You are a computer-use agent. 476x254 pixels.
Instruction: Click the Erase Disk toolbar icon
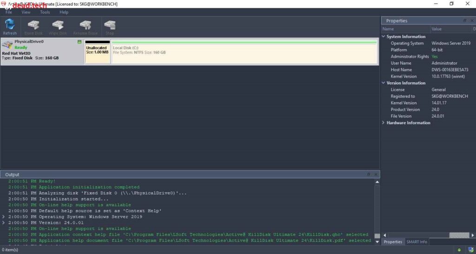click(x=33, y=27)
